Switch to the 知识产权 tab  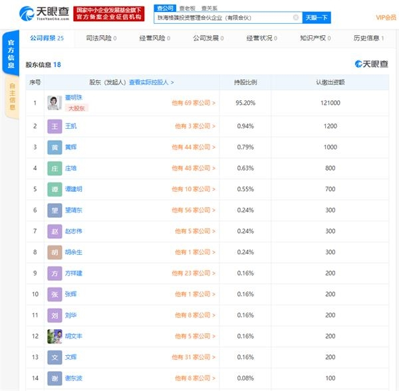[x=314, y=39]
